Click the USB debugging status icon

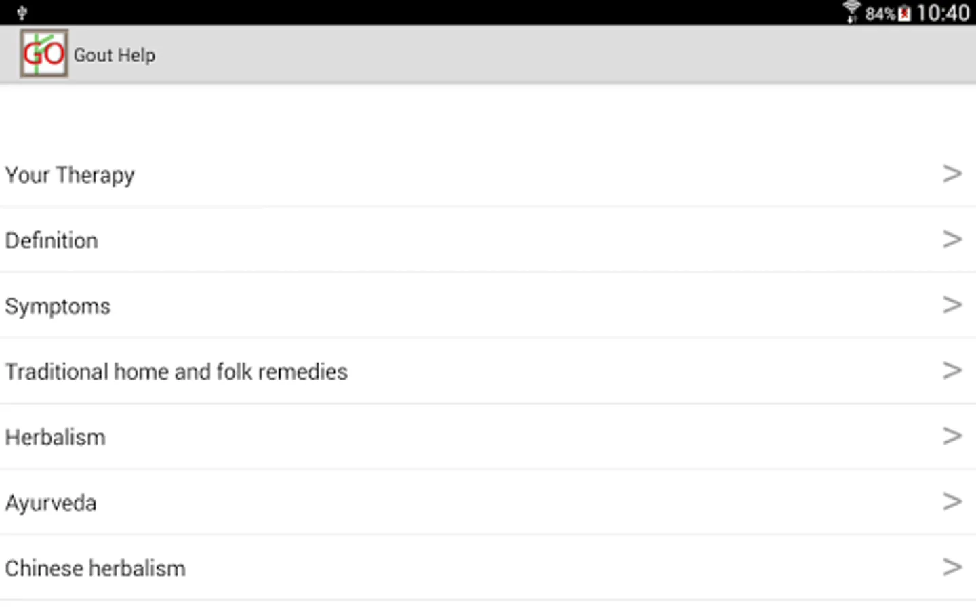tap(22, 13)
